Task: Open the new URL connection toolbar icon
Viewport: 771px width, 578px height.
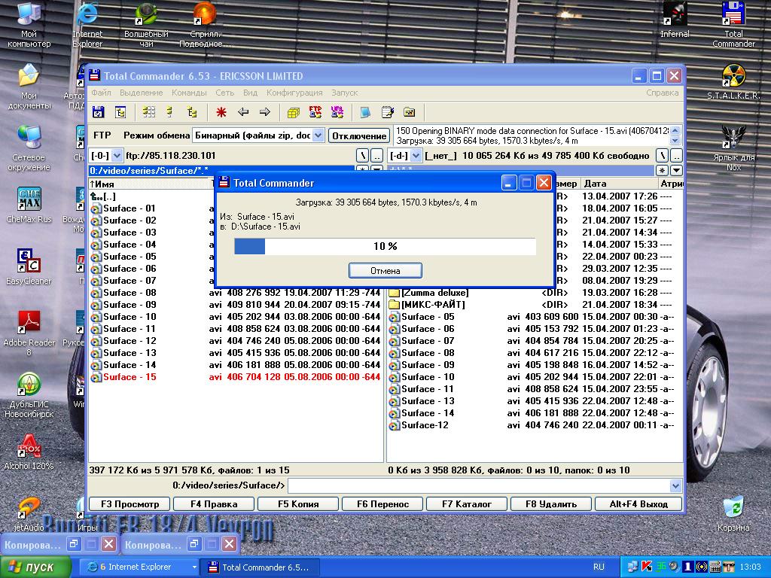Action: pyautogui.click(x=337, y=113)
